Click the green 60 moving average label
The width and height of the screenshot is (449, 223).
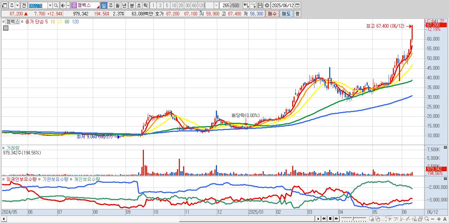coord(67,22)
